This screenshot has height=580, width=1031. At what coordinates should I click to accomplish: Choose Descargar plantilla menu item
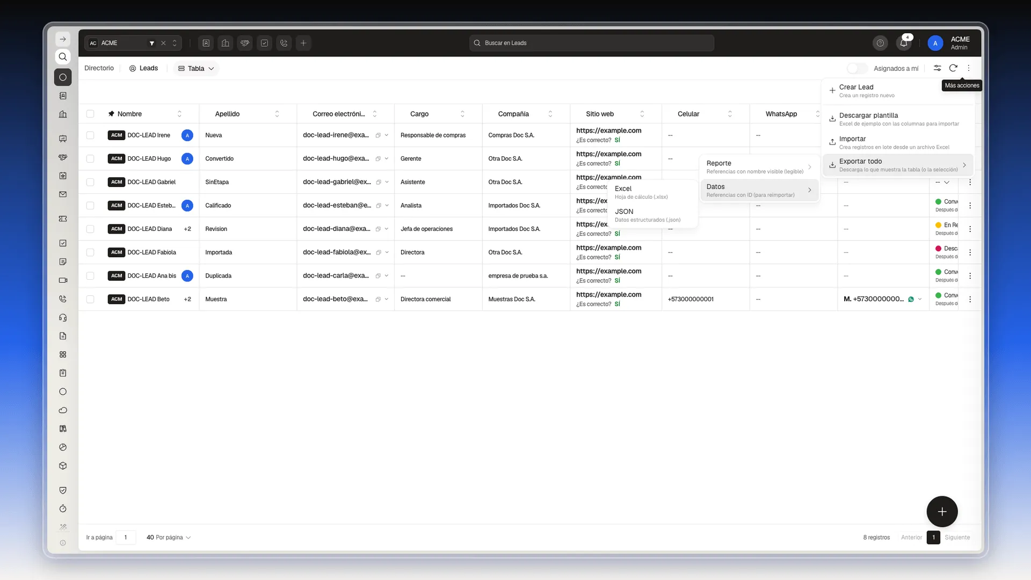(898, 119)
